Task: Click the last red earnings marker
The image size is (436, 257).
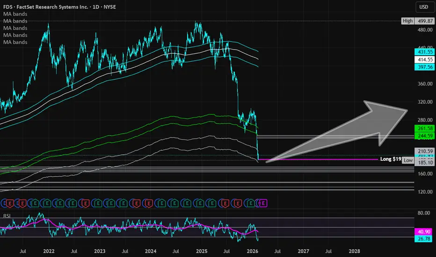Action: [x=238, y=203]
